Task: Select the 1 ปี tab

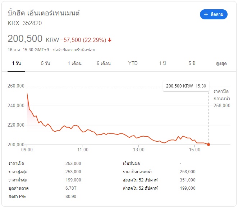Action: tap(163, 63)
